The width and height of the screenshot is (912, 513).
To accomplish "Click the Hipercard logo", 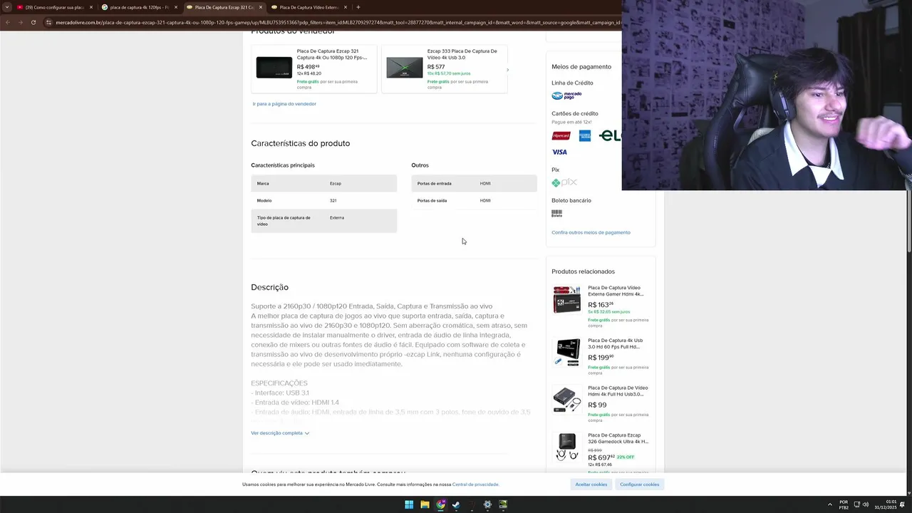I will point(561,136).
